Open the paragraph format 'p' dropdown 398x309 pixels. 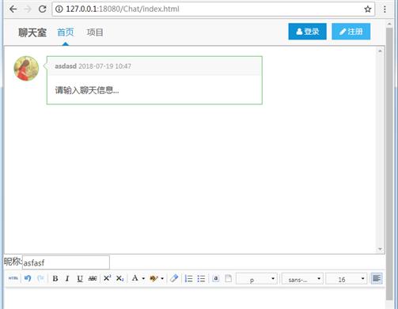click(256, 279)
